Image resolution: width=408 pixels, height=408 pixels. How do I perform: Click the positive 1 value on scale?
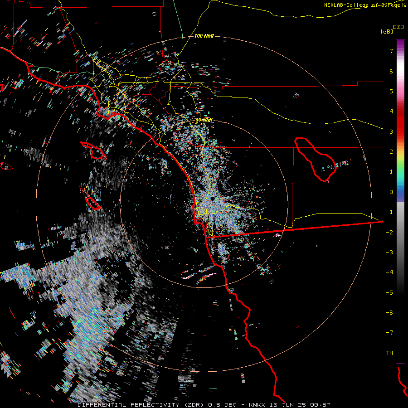(391, 172)
